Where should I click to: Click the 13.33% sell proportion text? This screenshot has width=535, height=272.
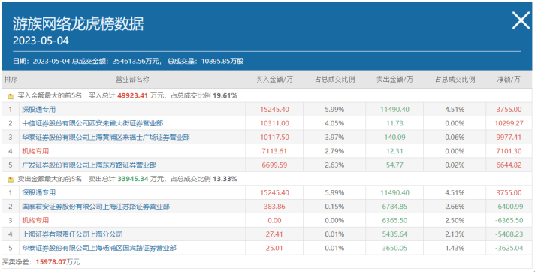[225, 179]
